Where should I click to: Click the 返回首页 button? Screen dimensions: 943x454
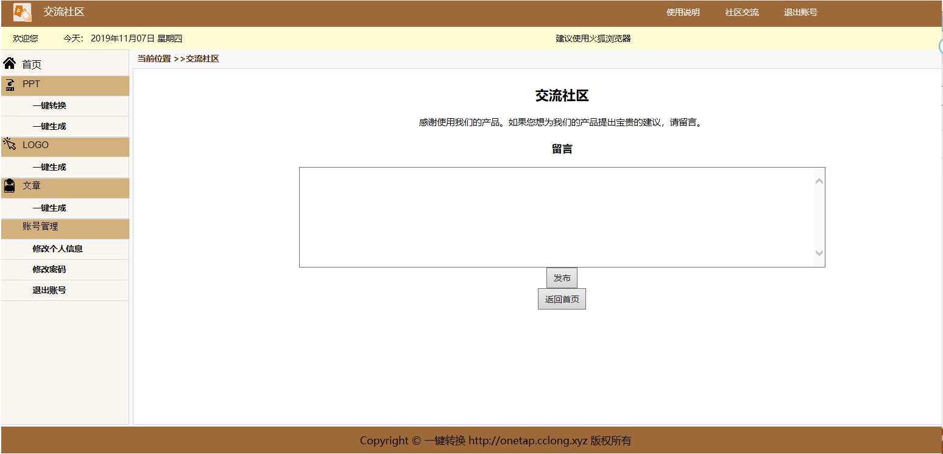point(562,299)
